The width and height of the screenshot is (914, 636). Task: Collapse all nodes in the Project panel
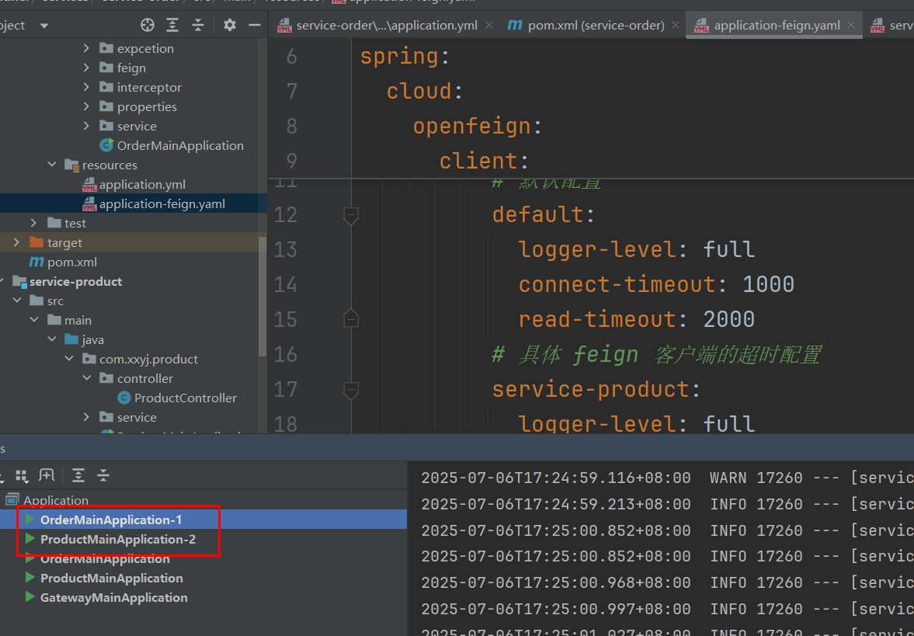[197, 25]
